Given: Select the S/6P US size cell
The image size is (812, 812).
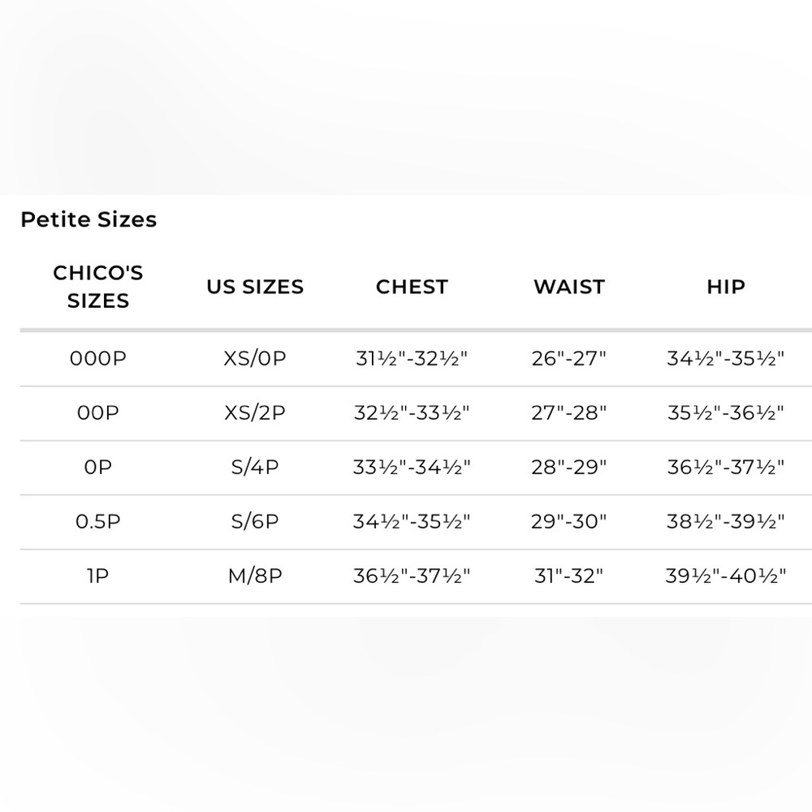Looking at the screenshot, I should (255, 521).
